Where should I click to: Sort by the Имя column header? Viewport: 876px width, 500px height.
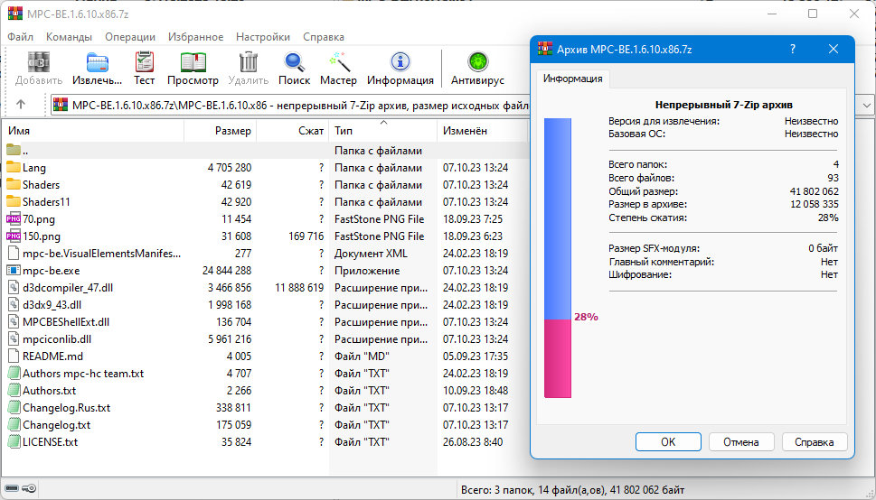pos(93,131)
